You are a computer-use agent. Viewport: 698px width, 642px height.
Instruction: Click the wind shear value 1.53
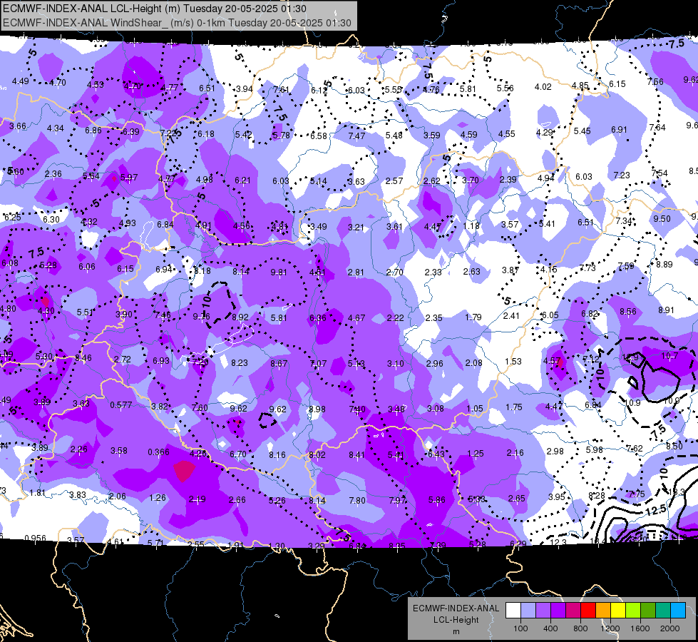[x=513, y=362]
